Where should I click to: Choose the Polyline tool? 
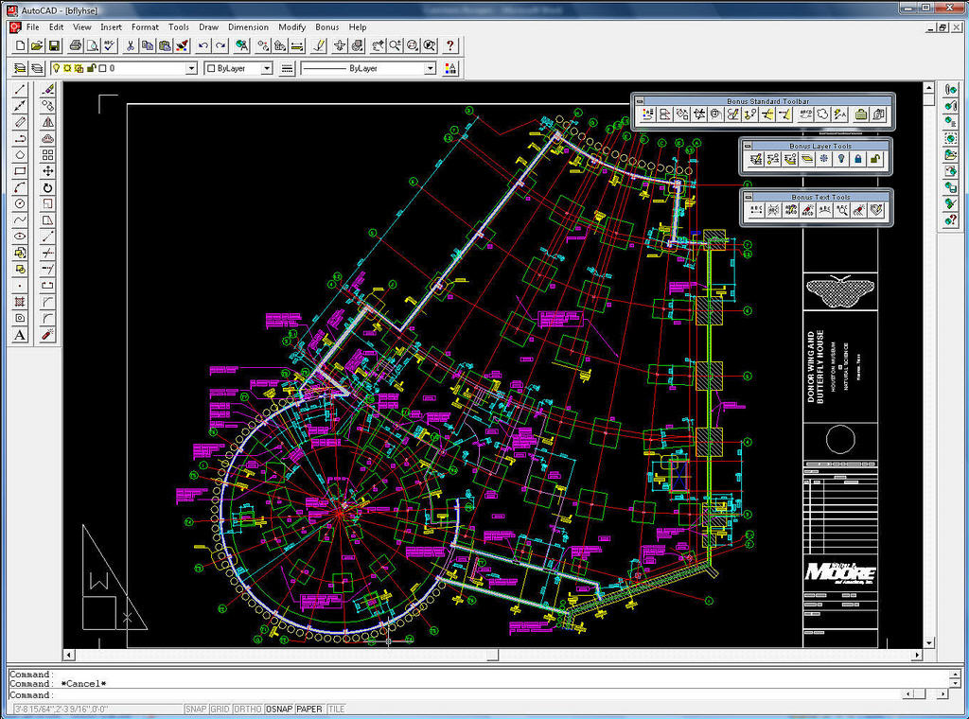point(20,138)
